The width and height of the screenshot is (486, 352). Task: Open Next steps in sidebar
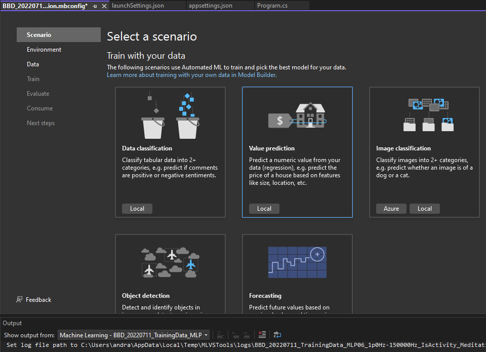(40, 123)
